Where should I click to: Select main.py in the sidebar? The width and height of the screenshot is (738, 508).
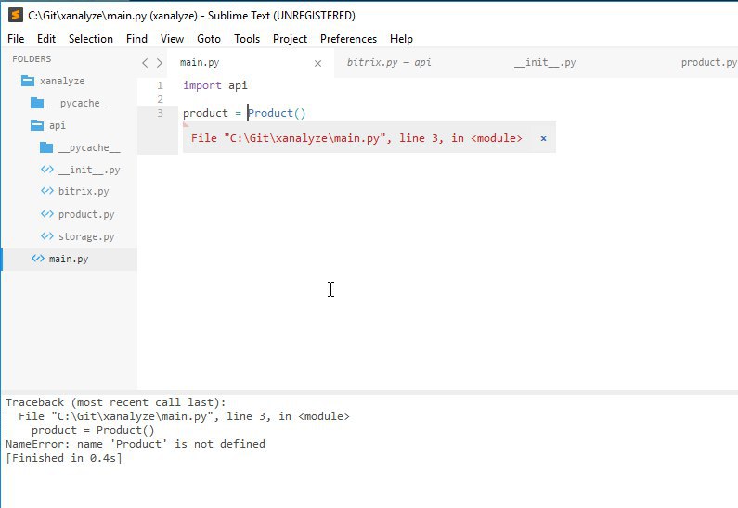[70, 259]
